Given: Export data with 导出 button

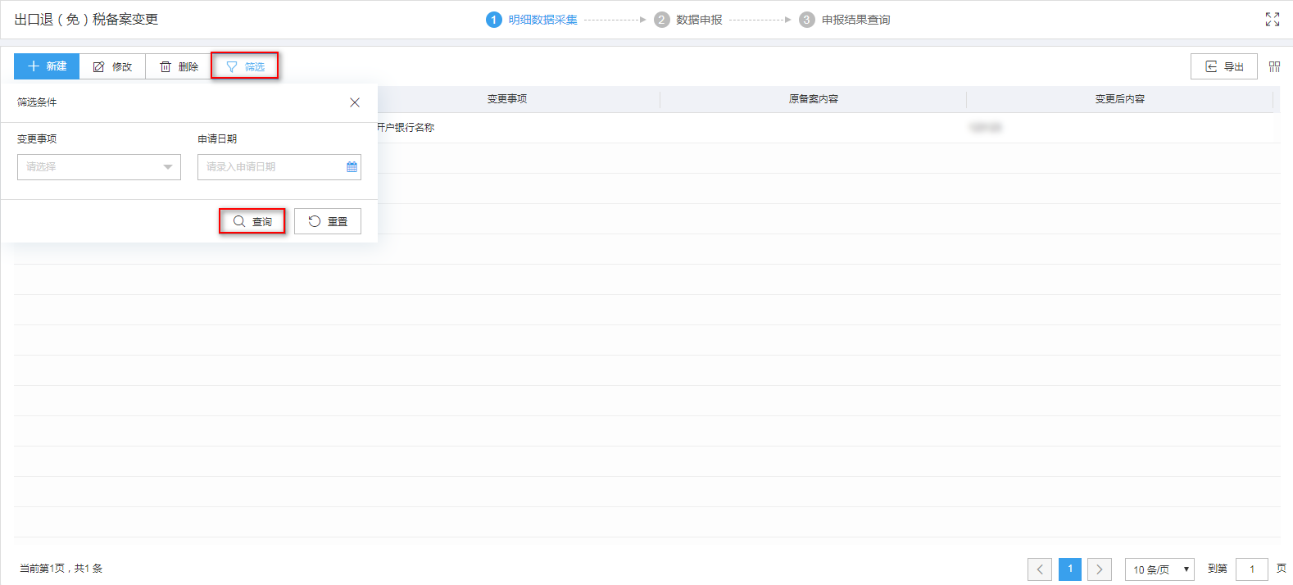Looking at the screenshot, I should click(1223, 66).
